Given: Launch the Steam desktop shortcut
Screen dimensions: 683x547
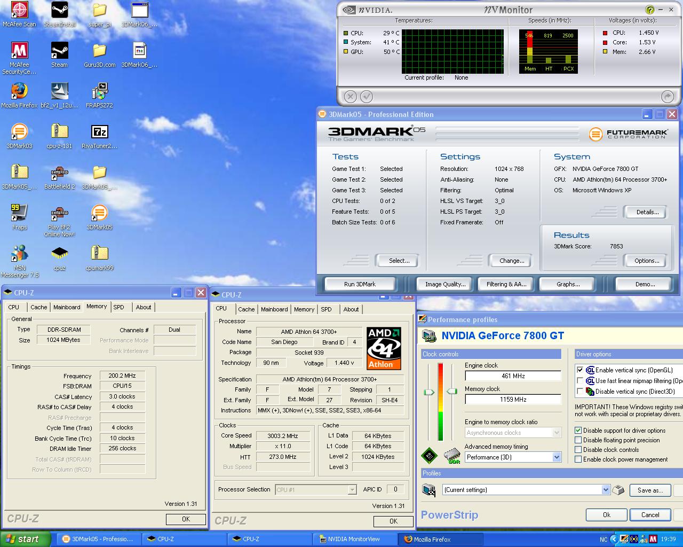Looking at the screenshot, I should (x=59, y=55).
